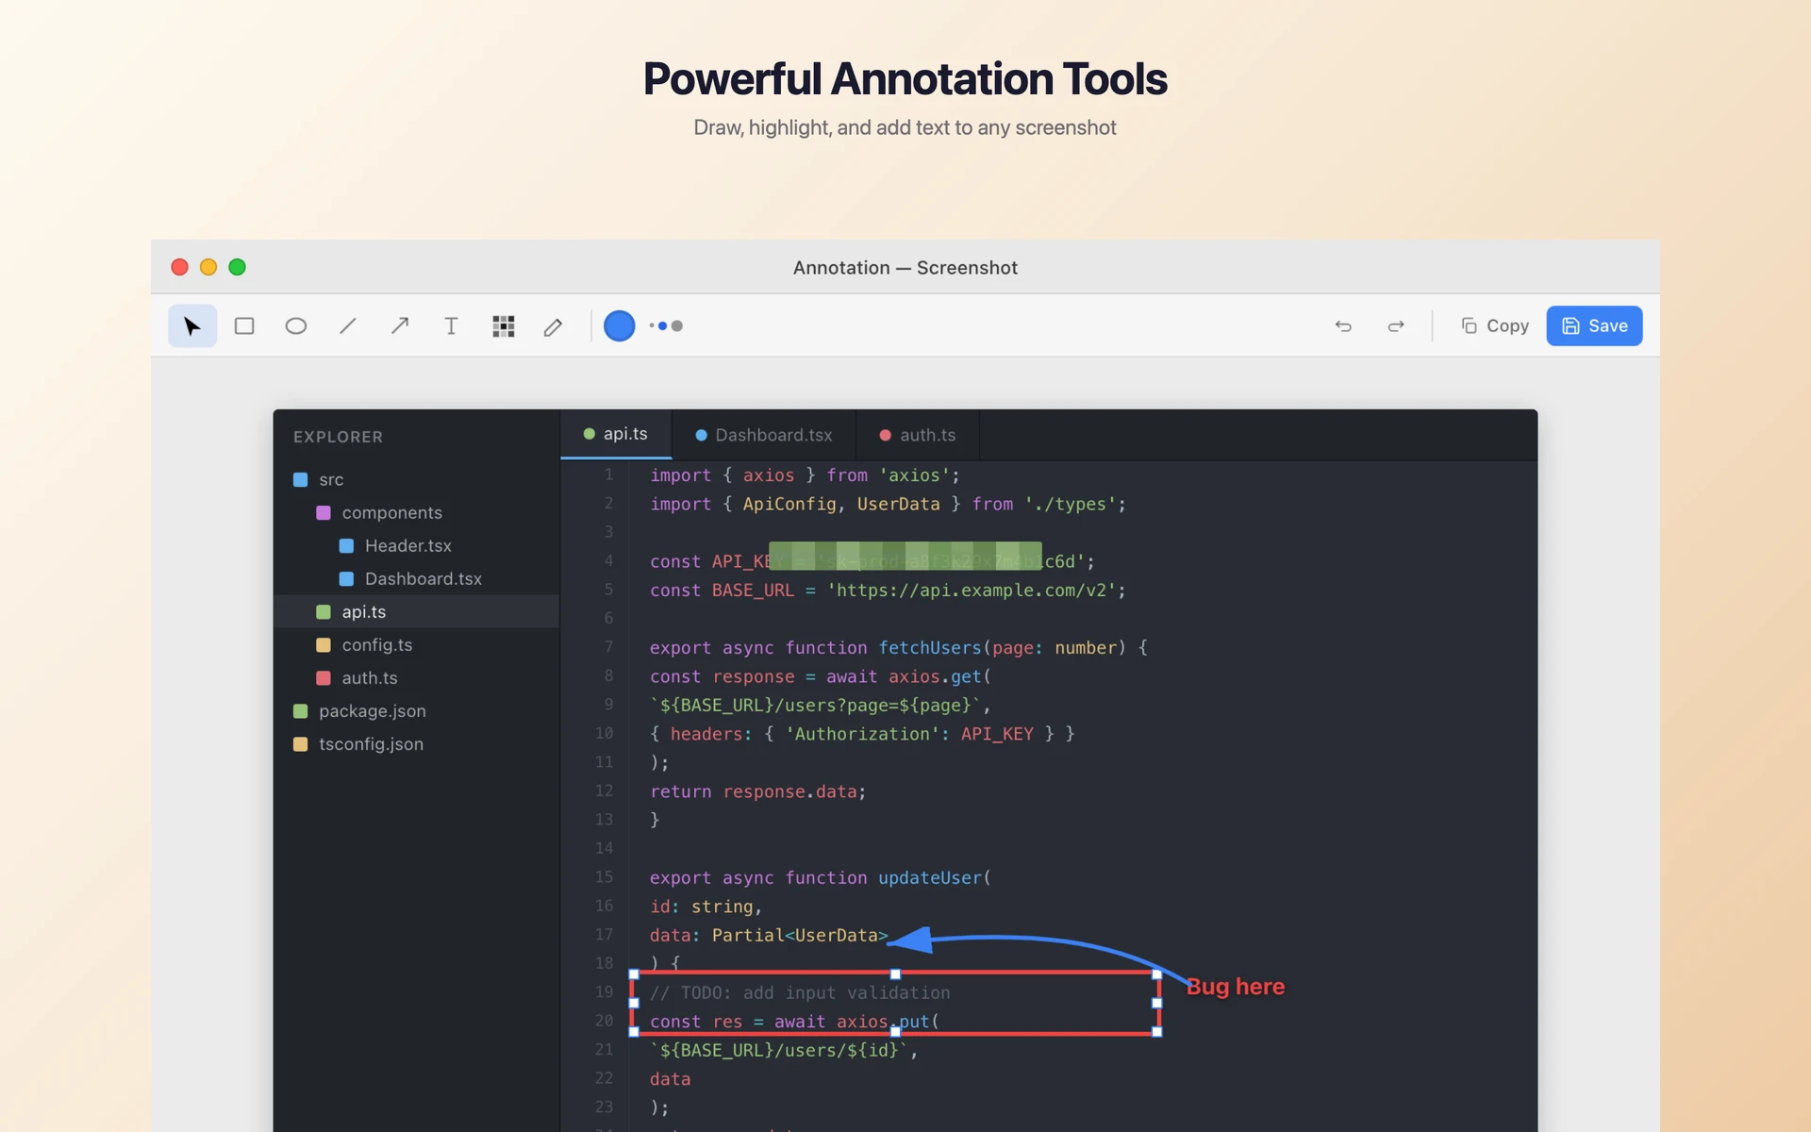Expand the components folder row

click(416, 512)
